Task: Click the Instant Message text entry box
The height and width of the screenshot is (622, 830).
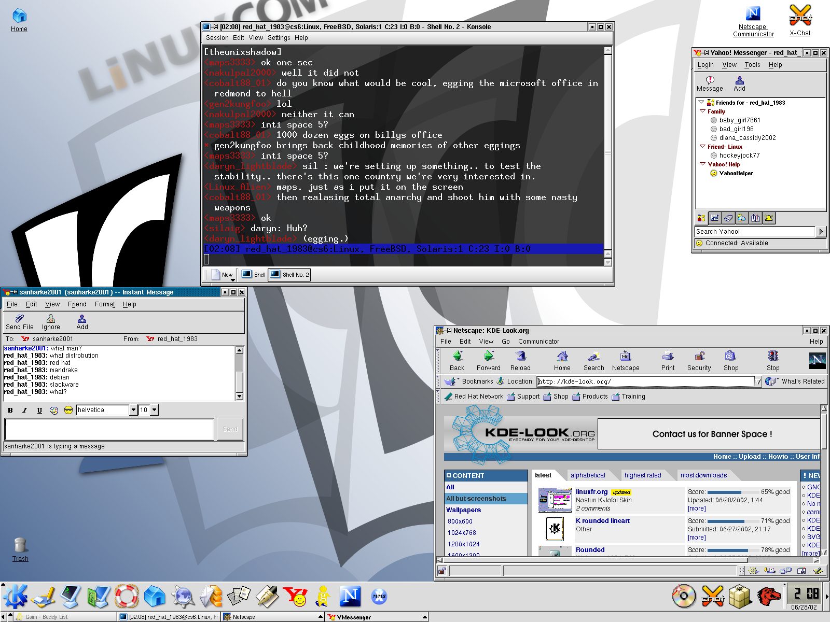Action: pyautogui.click(x=109, y=429)
